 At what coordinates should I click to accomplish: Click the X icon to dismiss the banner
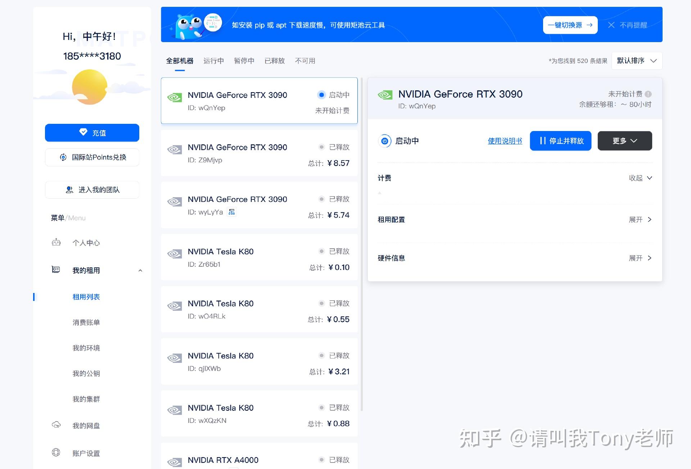click(x=611, y=25)
